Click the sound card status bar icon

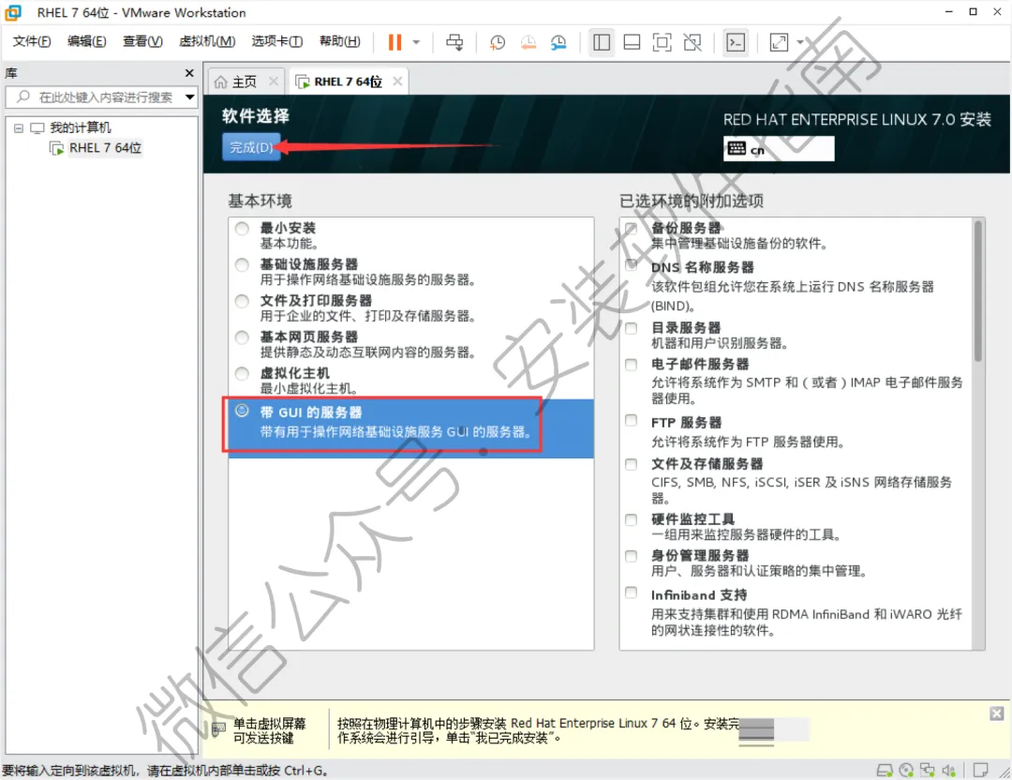click(x=948, y=771)
